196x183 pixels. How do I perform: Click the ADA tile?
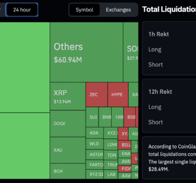click(x=95, y=133)
